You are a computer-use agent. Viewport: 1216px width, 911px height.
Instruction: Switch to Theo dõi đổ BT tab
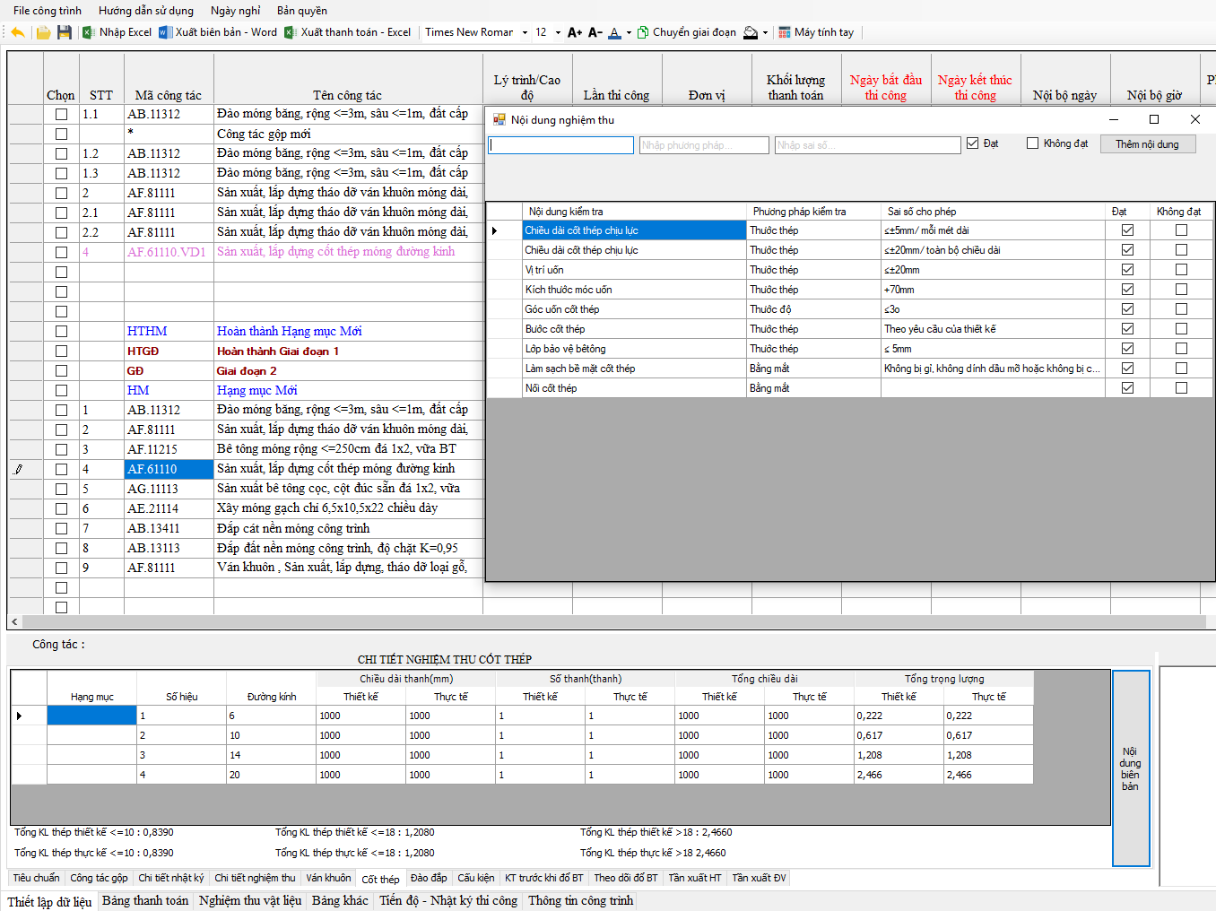tap(625, 878)
